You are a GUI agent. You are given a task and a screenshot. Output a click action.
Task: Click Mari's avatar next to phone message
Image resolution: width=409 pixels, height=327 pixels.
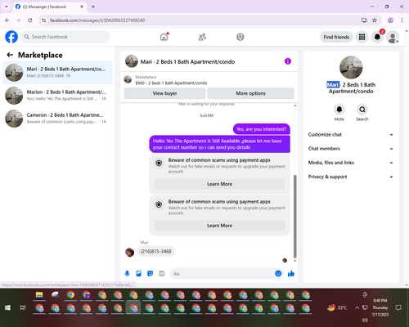(x=129, y=253)
